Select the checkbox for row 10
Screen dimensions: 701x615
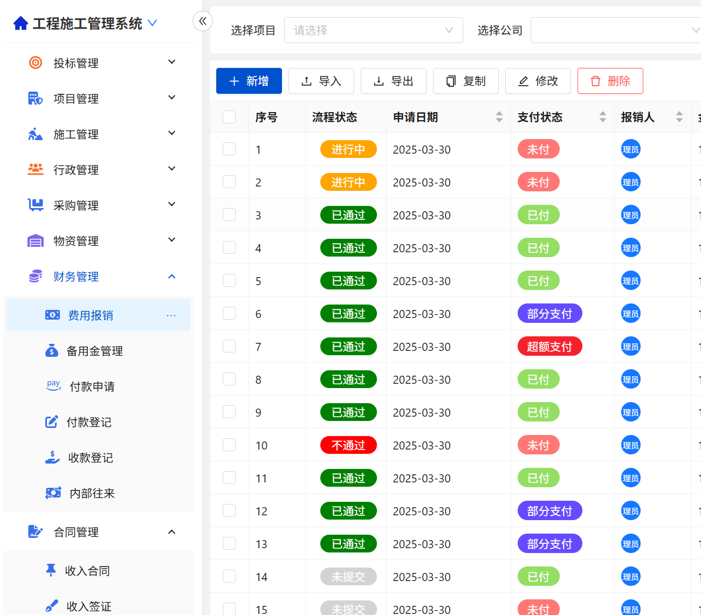pyautogui.click(x=229, y=445)
